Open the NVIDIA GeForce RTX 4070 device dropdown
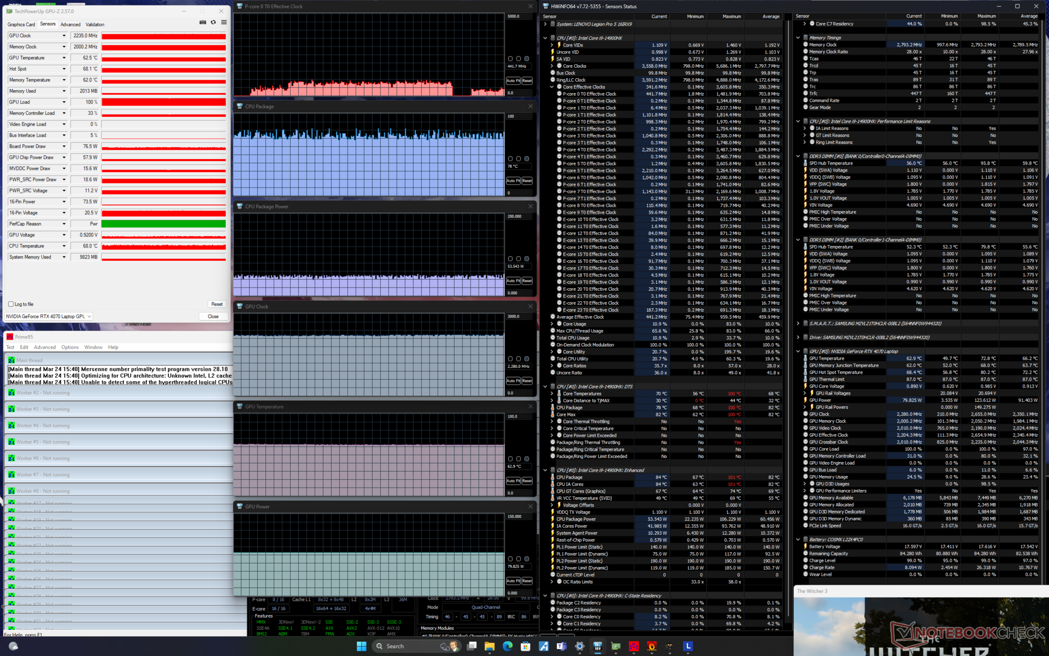The image size is (1049, 656). pos(89,317)
